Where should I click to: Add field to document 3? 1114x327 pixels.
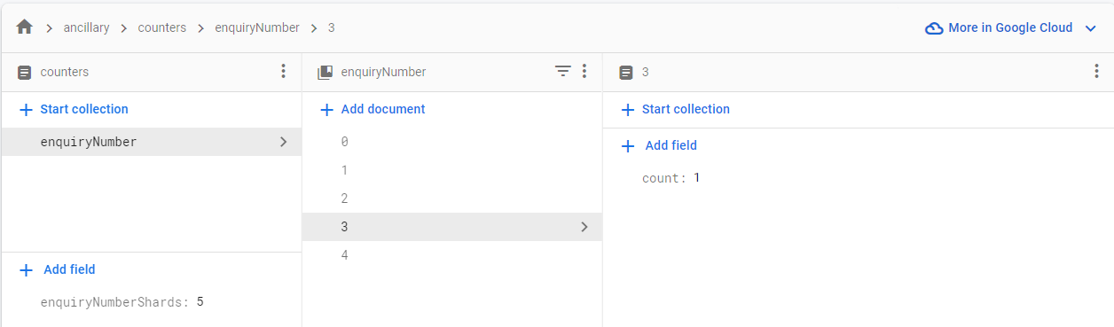[659, 145]
